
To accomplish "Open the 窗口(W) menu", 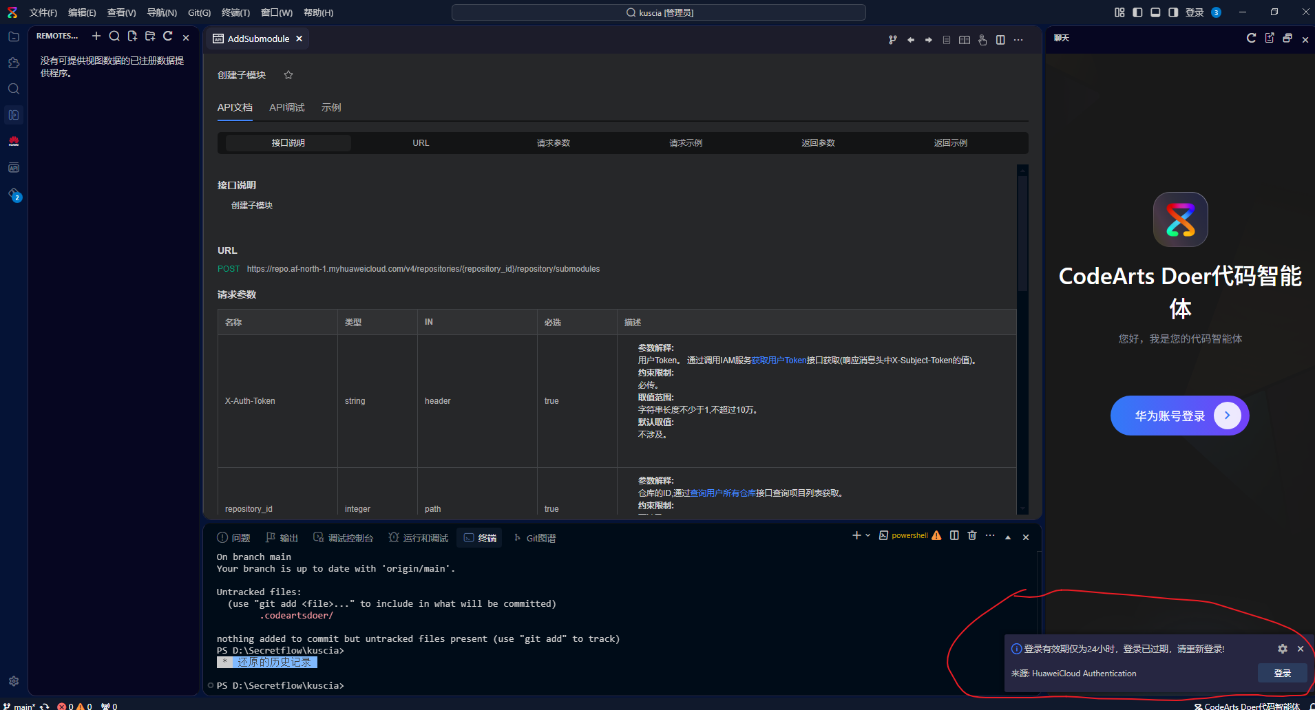I will [x=277, y=12].
